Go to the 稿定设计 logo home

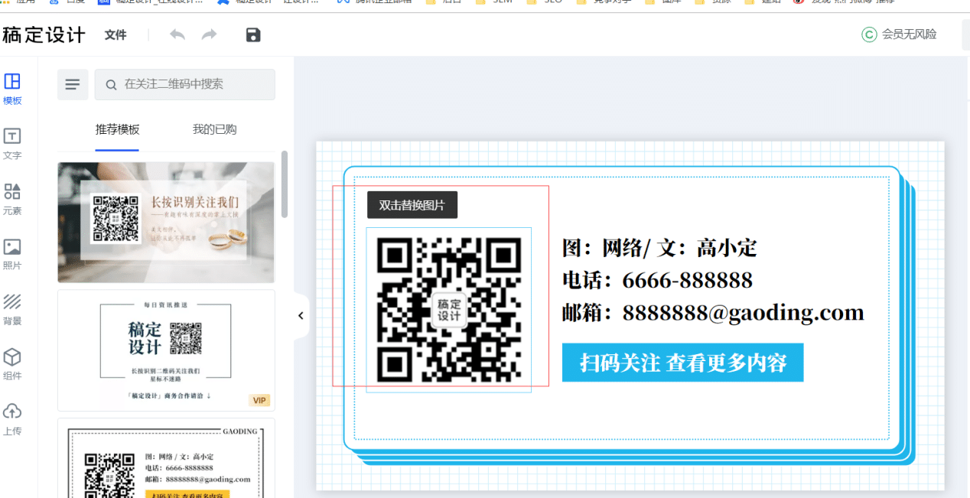pyautogui.click(x=44, y=34)
